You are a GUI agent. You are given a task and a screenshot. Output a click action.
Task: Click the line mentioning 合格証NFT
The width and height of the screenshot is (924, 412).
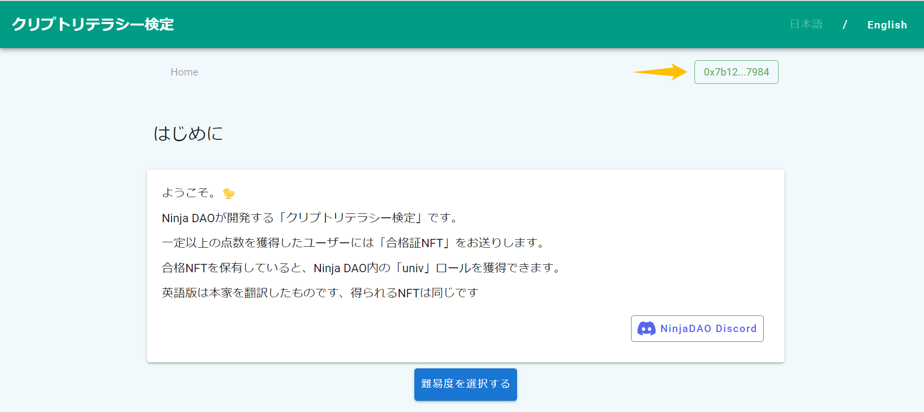[x=353, y=243]
